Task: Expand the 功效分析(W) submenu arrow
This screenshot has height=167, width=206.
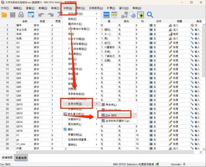Action: pyautogui.click(x=96, y=14)
